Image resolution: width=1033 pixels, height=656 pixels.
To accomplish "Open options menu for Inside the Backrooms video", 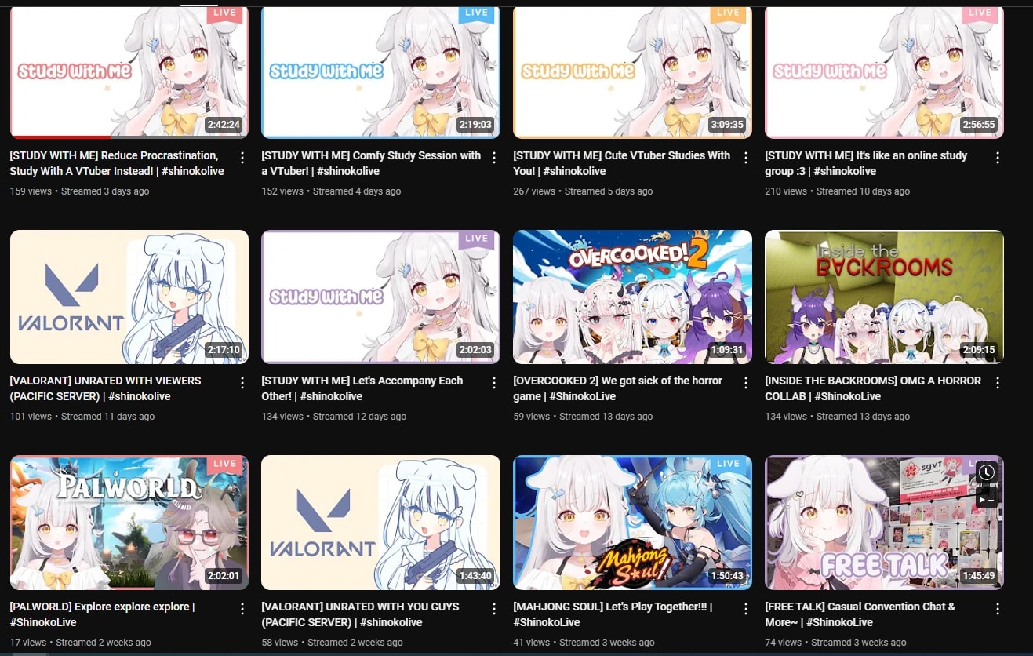I will click(998, 383).
